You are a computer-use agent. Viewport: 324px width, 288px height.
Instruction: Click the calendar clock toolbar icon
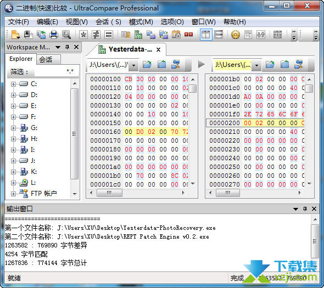click(x=176, y=35)
